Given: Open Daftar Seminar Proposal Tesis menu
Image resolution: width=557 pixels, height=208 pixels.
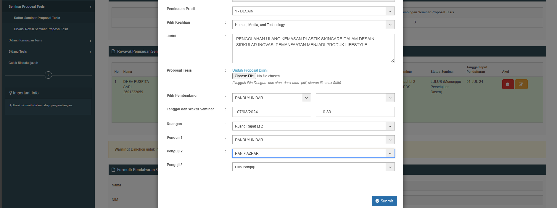Looking at the screenshot, I should (37, 18).
